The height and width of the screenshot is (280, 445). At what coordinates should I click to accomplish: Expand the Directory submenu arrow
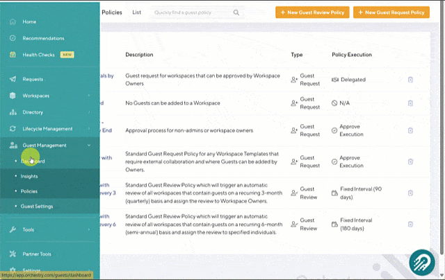point(89,112)
